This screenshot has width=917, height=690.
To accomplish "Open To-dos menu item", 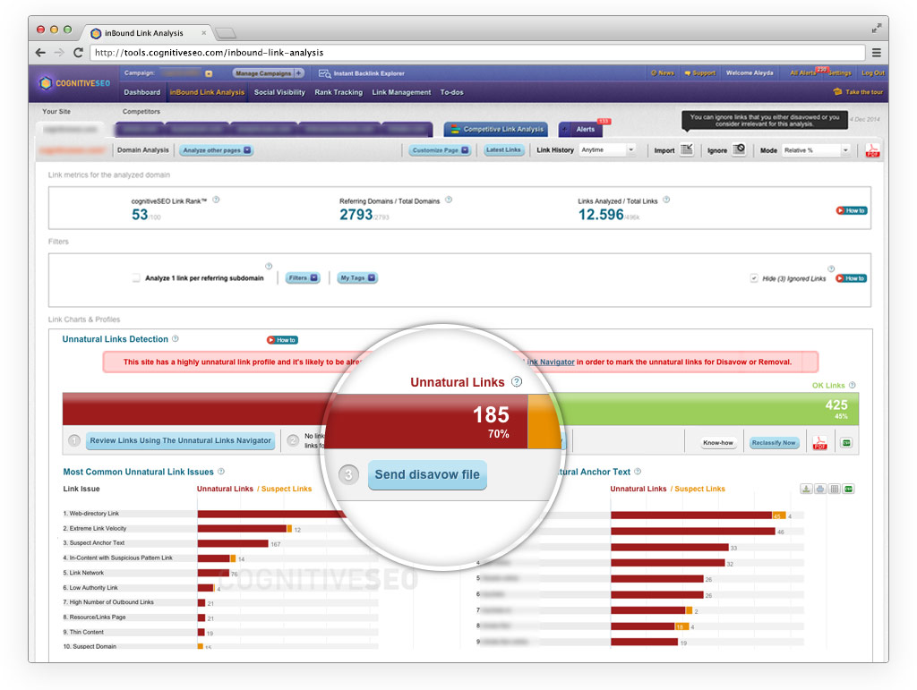I will [451, 92].
